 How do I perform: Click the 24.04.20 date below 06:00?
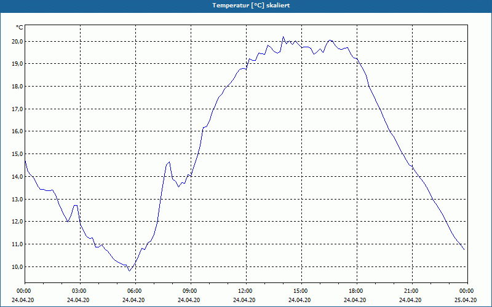point(133,300)
